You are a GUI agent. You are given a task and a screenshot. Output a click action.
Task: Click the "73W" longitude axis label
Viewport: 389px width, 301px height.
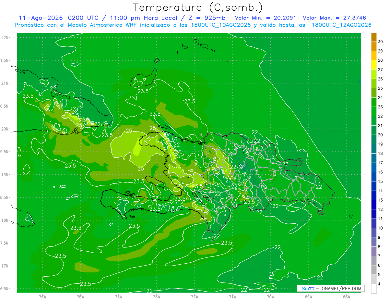coord(157,297)
